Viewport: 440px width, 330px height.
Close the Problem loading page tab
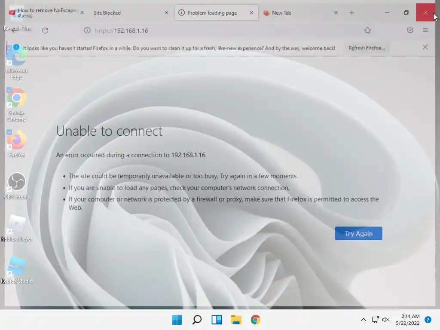[251, 12]
